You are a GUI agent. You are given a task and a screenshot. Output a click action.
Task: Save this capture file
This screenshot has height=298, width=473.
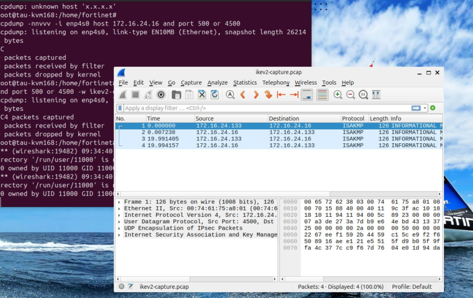click(189, 95)
